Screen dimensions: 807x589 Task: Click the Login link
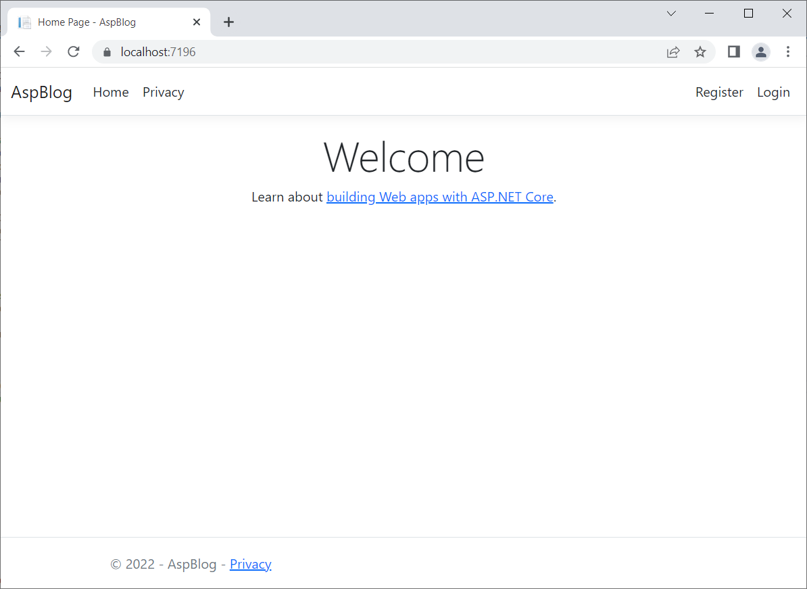[x=773, y=92]
